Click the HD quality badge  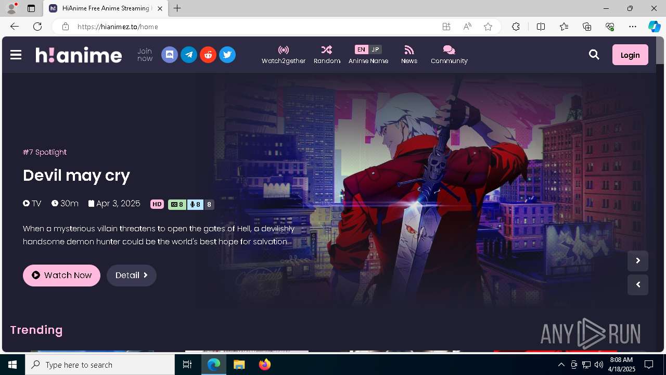coord(157,204)
